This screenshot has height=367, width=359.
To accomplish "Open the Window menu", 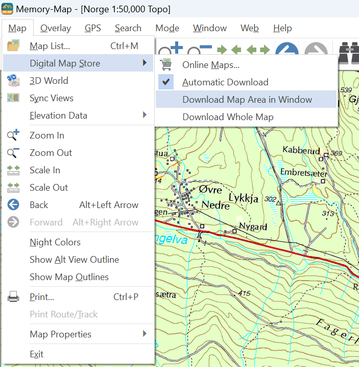I will (210, 28).
